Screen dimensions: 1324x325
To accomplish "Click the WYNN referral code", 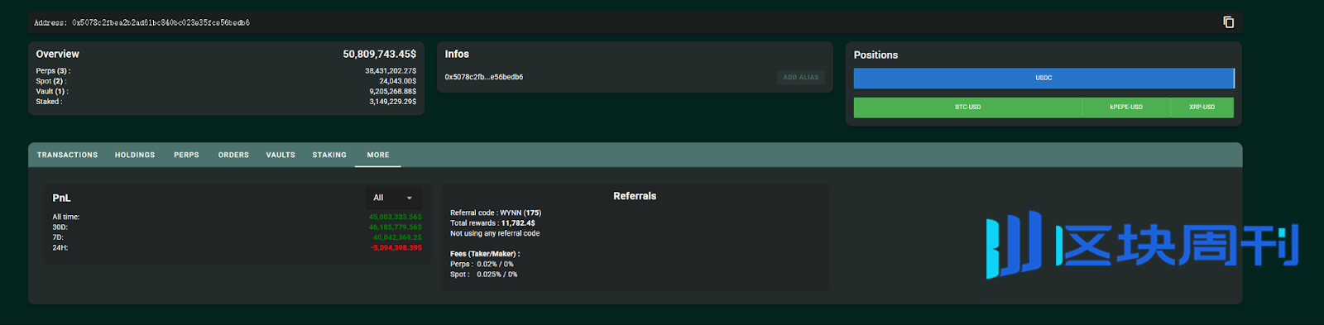I will point(510,213).
